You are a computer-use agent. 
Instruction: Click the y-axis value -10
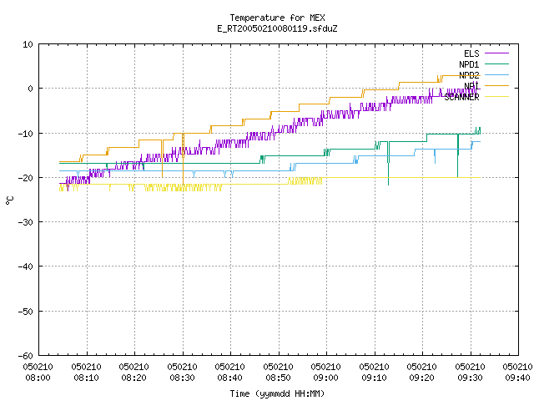[x=26, y=134]
